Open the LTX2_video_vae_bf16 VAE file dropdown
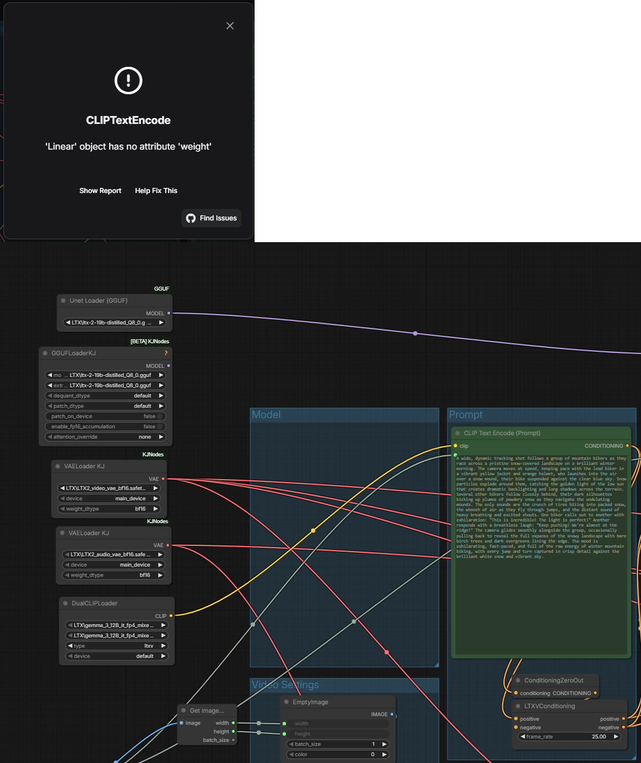This screenshot has height=763, width=641. point(108,488)
